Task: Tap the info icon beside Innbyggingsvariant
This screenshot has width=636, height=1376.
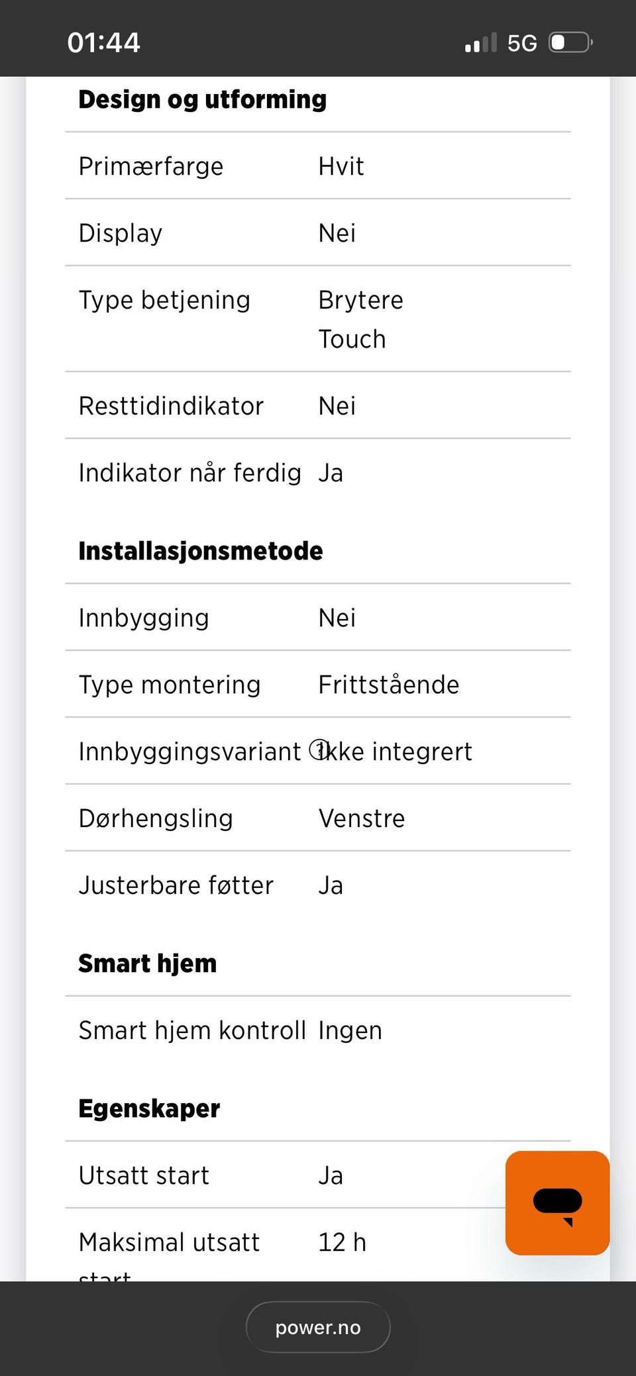Action: [319, 750]
